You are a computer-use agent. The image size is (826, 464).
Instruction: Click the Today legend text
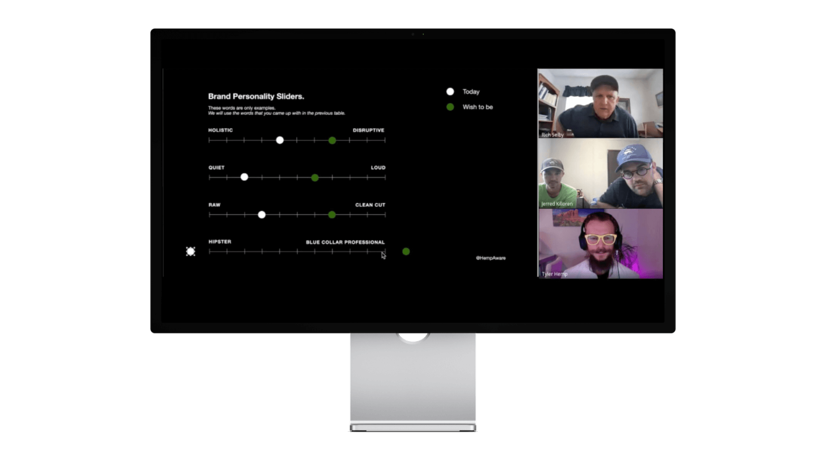(471, 92)
